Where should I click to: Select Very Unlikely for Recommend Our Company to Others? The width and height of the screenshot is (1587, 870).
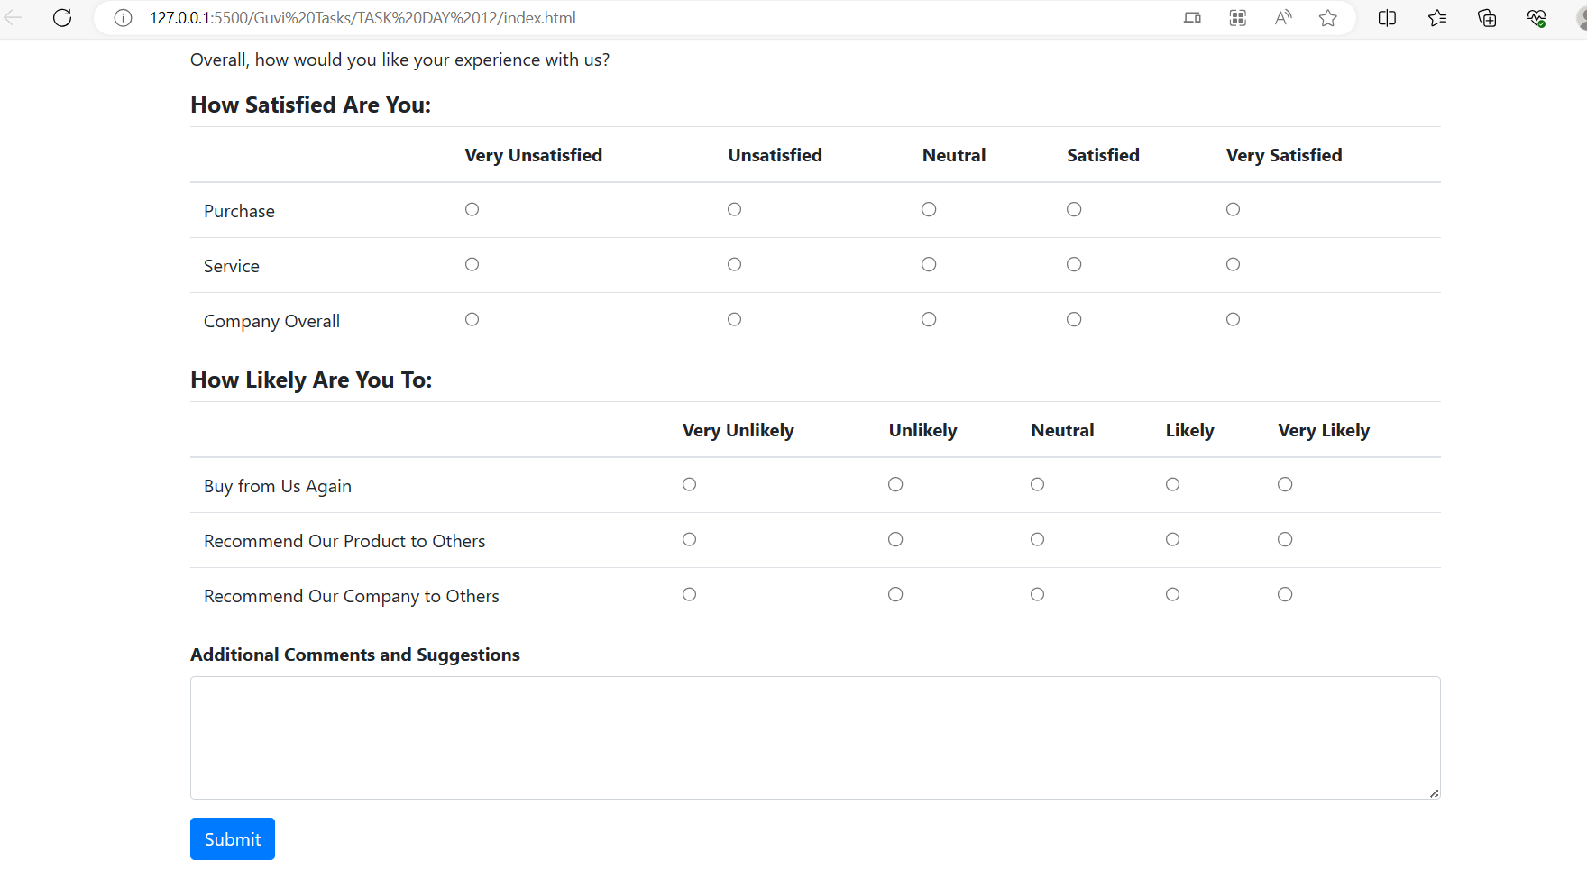coord(689,594)
